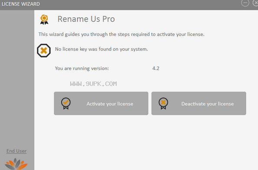Click the Deactivate your license button
This screenshot has height=170, width=258.
click(x=199, y=103)
